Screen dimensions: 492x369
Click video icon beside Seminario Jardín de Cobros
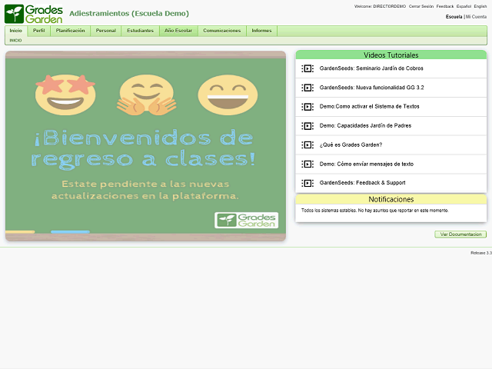[x=307, y=68]
